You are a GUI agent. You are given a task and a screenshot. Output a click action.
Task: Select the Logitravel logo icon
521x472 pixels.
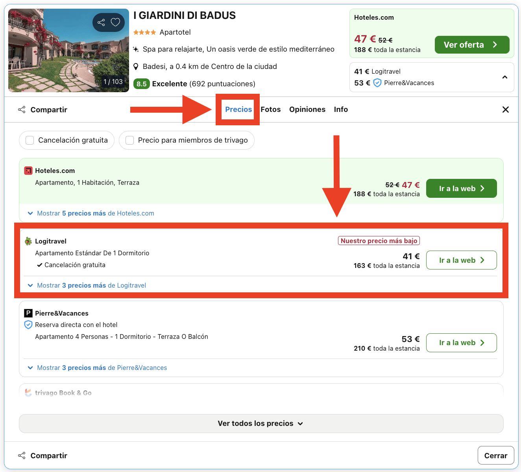click(x=28, y=241)
